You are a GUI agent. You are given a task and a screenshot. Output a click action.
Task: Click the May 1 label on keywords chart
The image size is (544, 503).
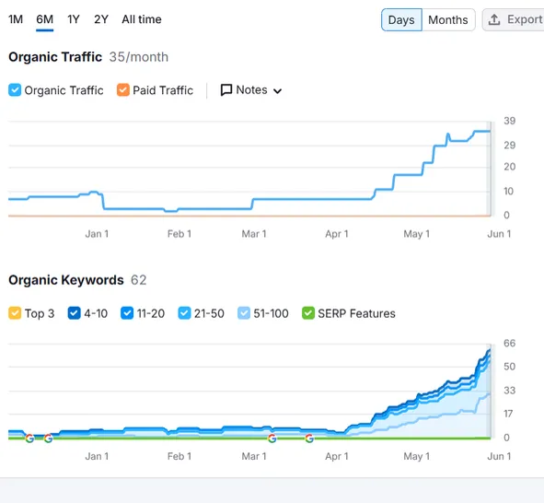coord(416,456)
